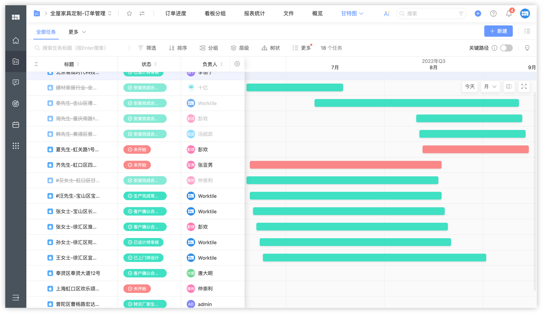This screenshot has width=542, height=313.
Task: Open the goals target icon in sidebar
Action: pyautogui.click(x=16, y=103)
